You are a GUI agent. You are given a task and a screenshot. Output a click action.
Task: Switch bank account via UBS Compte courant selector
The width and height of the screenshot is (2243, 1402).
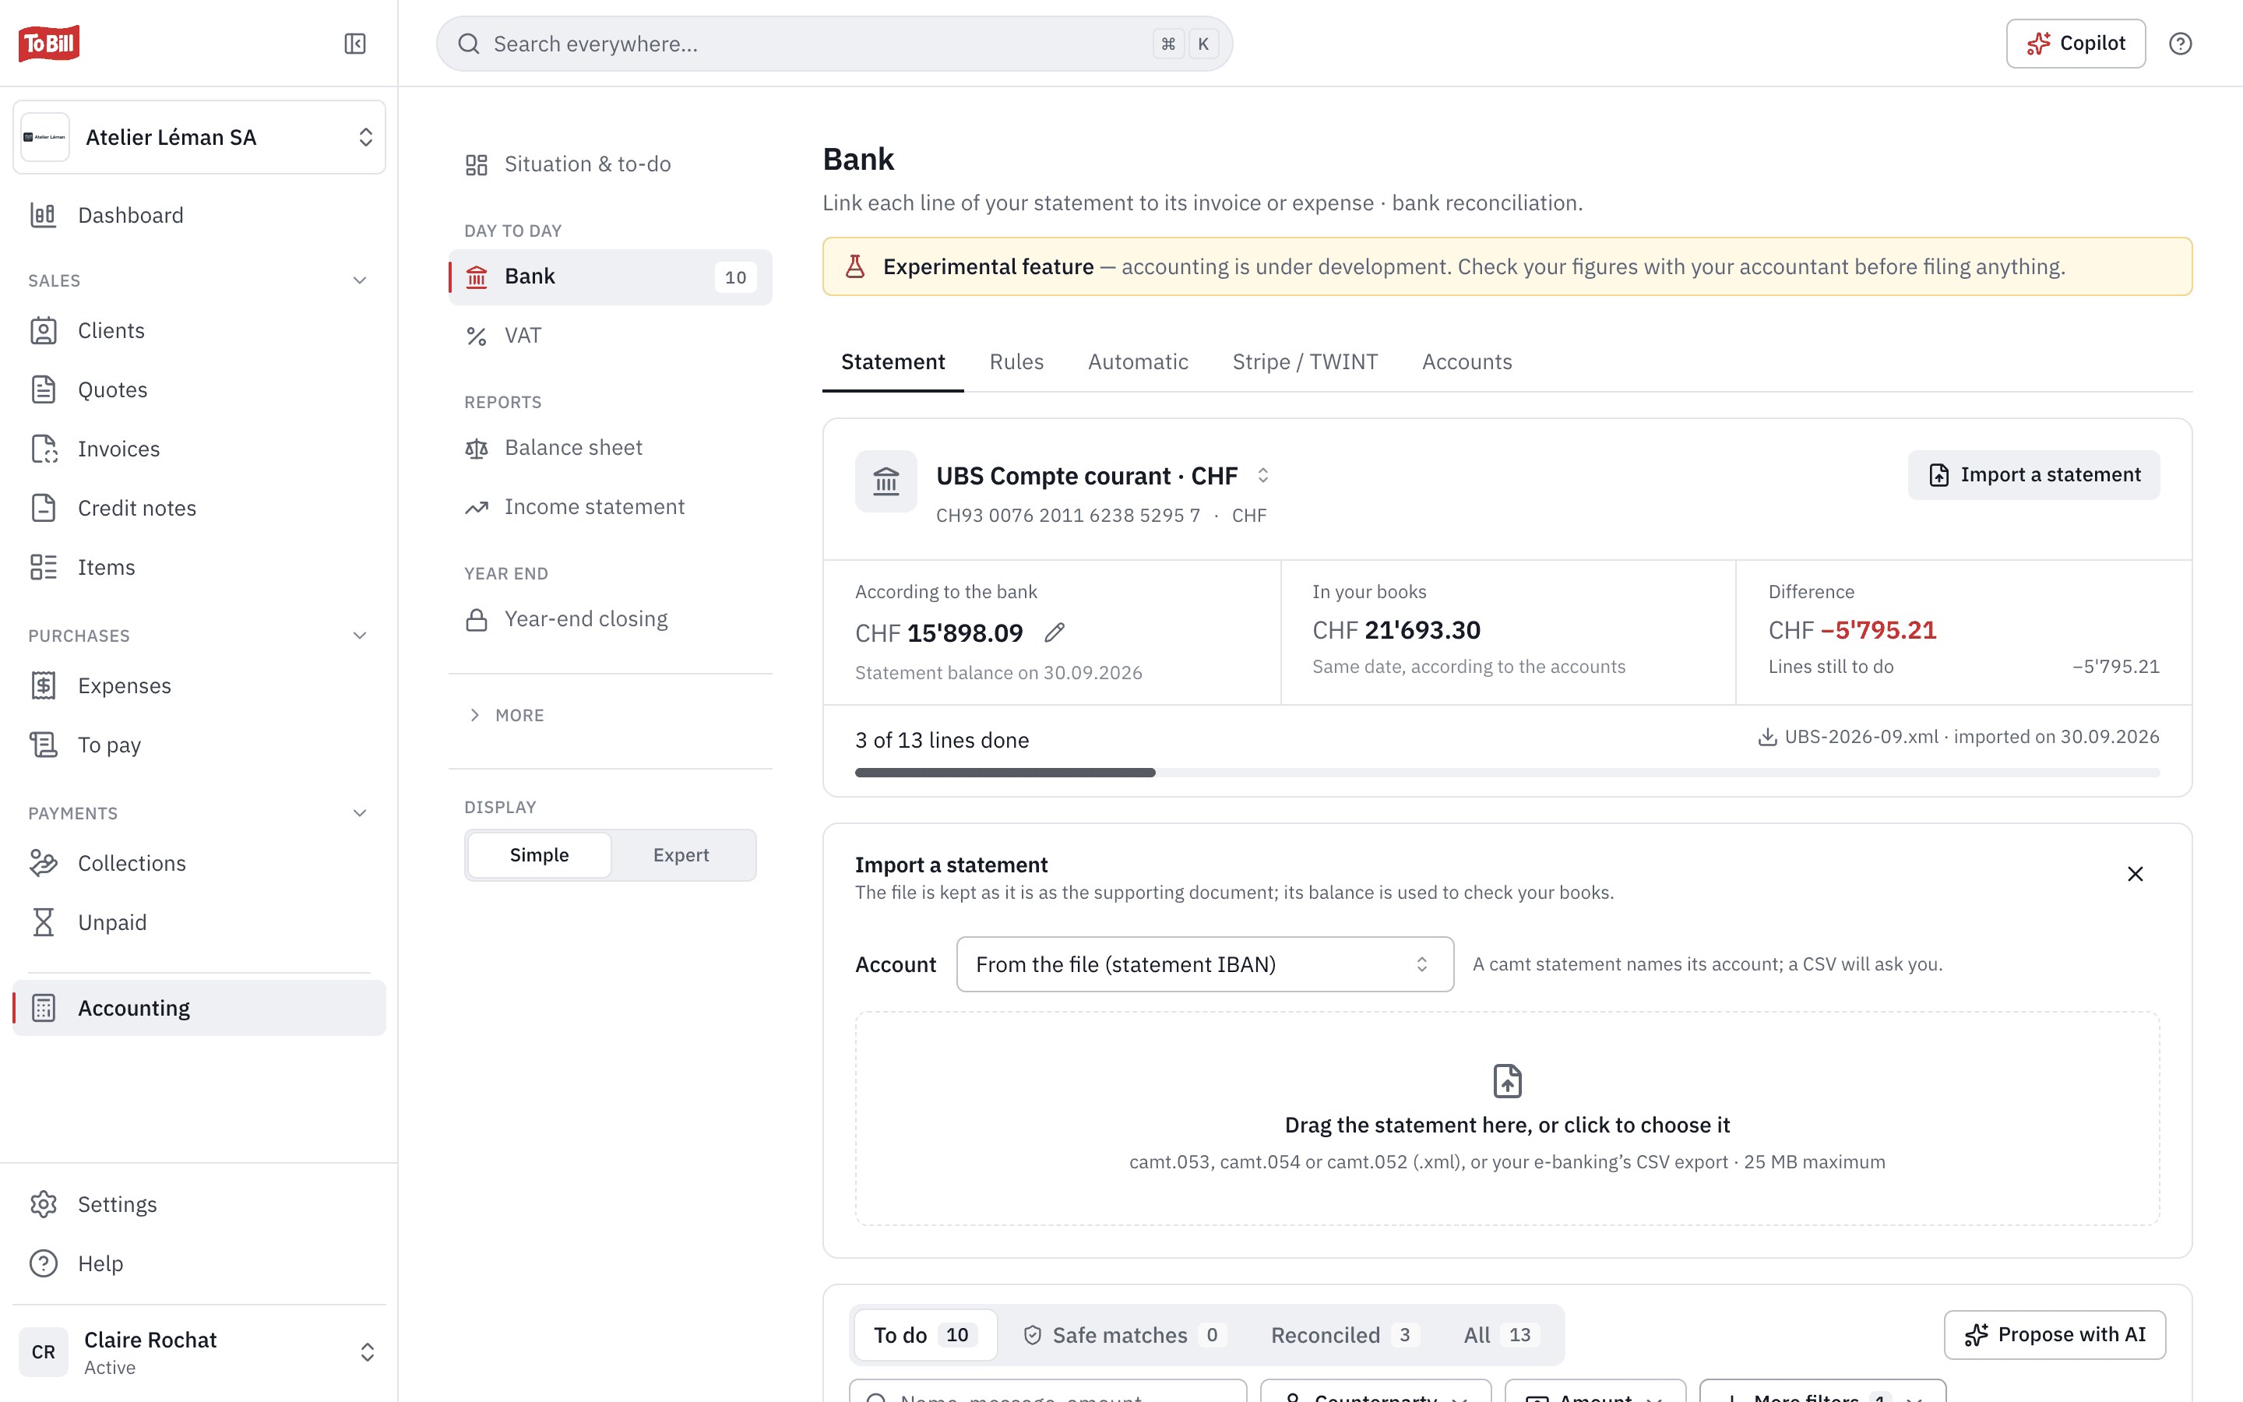point(1102,476)
